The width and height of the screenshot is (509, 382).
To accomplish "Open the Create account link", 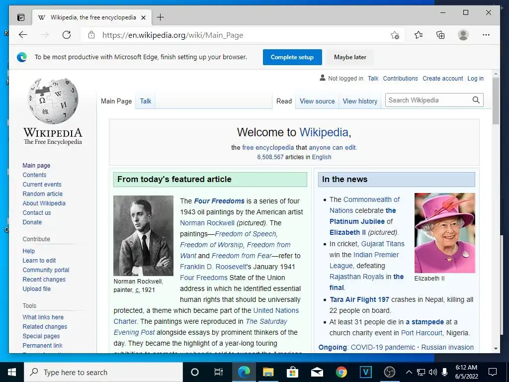I will (442, 78).
